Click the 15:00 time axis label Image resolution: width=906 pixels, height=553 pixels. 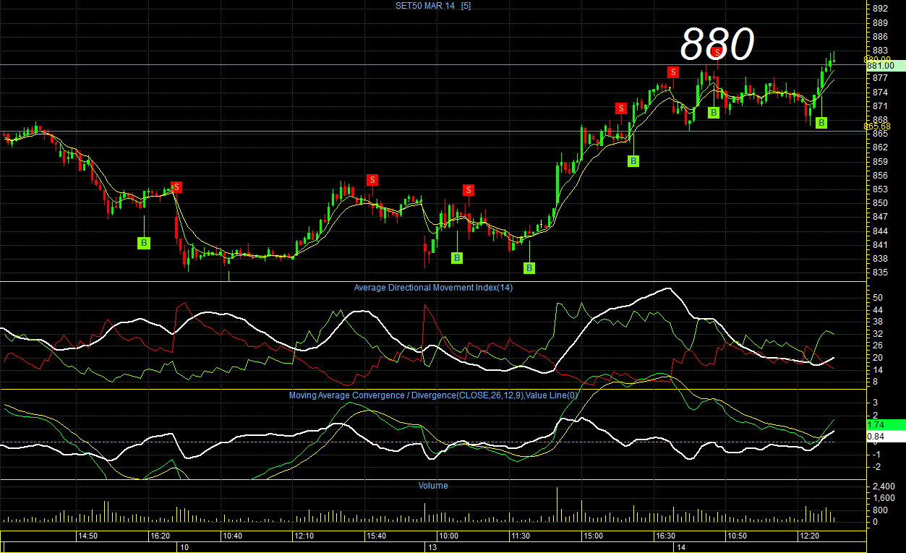coord(593,536)
